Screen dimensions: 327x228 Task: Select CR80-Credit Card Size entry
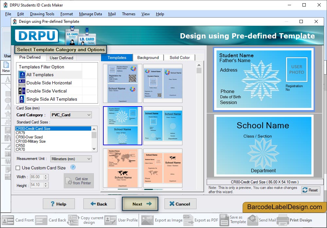(x=53, y=129)
